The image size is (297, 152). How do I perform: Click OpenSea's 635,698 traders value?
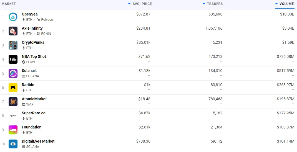[x=215, y=14]
